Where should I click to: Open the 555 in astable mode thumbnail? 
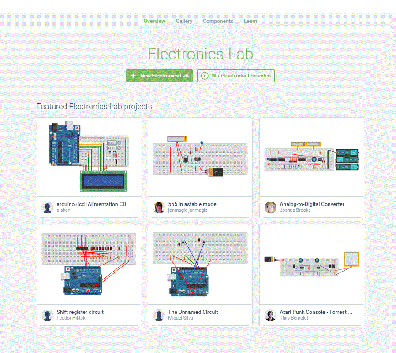tap(200, 157)
